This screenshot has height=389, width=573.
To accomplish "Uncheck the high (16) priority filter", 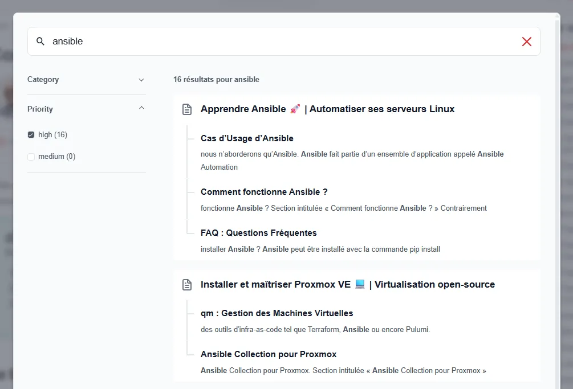I will tap(31, 134).
